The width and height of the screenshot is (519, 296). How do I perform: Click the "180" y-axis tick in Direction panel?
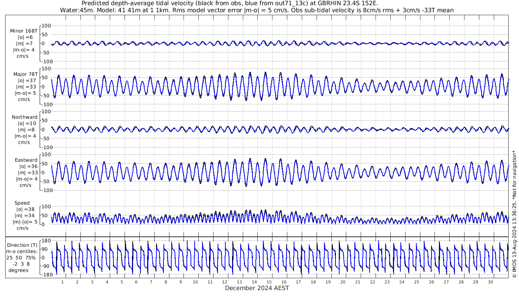coord(46,241)
